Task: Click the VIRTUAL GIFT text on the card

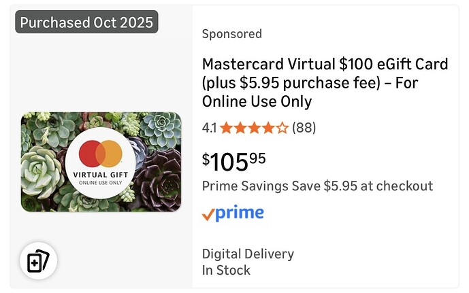Action: click(x=100, y=175)
